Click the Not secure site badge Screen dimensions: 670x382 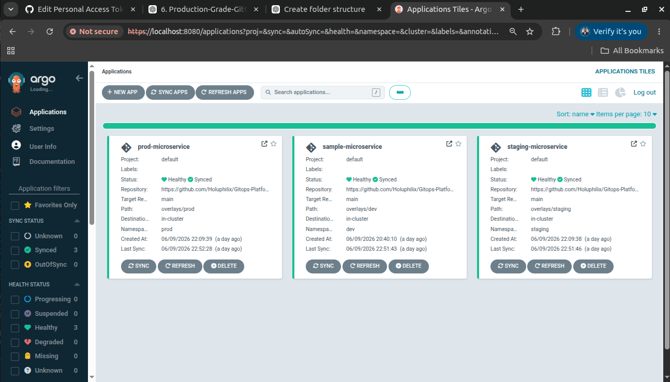94,32
